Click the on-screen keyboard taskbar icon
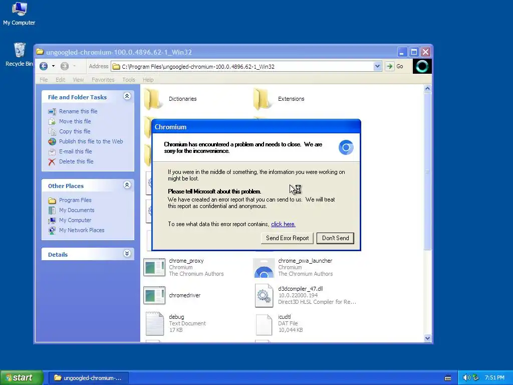513x385 pixels. pos(448,378)
